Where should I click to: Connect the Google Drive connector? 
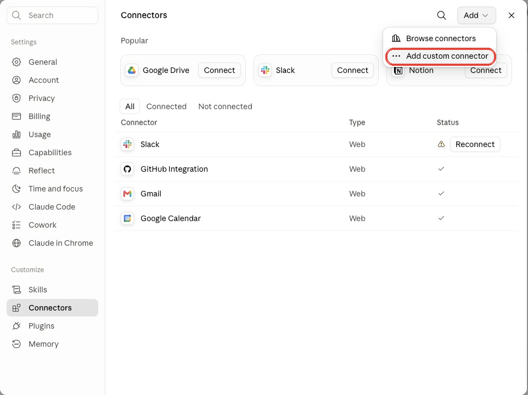[x=219, y=70]
